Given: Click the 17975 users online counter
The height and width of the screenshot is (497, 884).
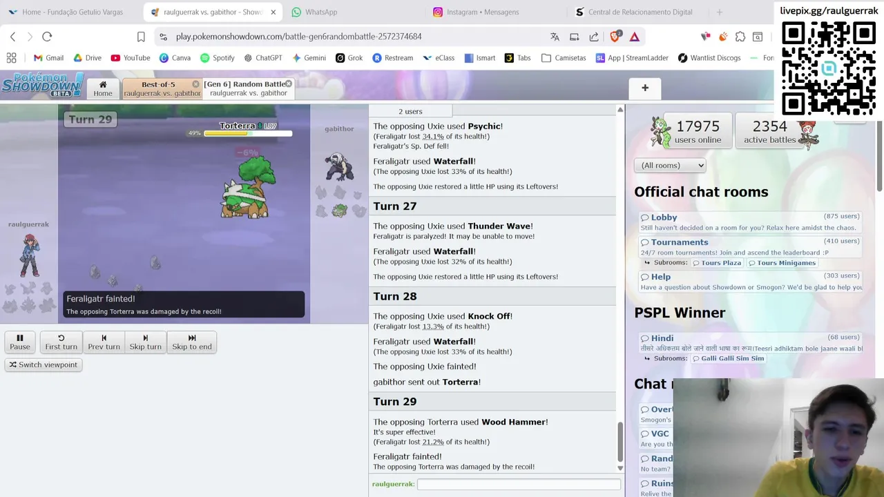Looking at the screenshot, I should pos(698,131).
